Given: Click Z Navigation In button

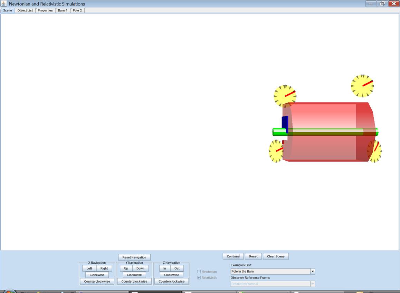Looking at the screenshot, I should (x=165, y=268).
